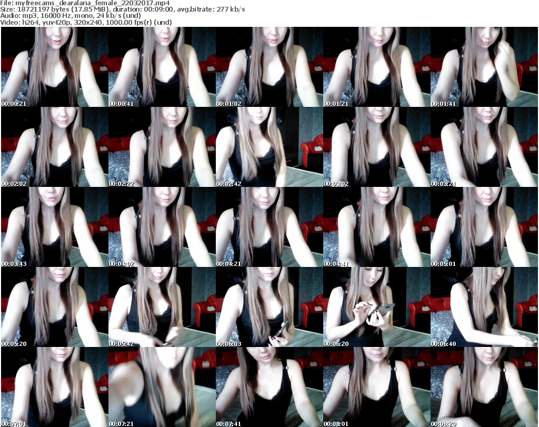This screenshot has width=539, height=427.
Task: Select the thumbnail timestamped 00:08:20
Action: click(x=484, y=387)
